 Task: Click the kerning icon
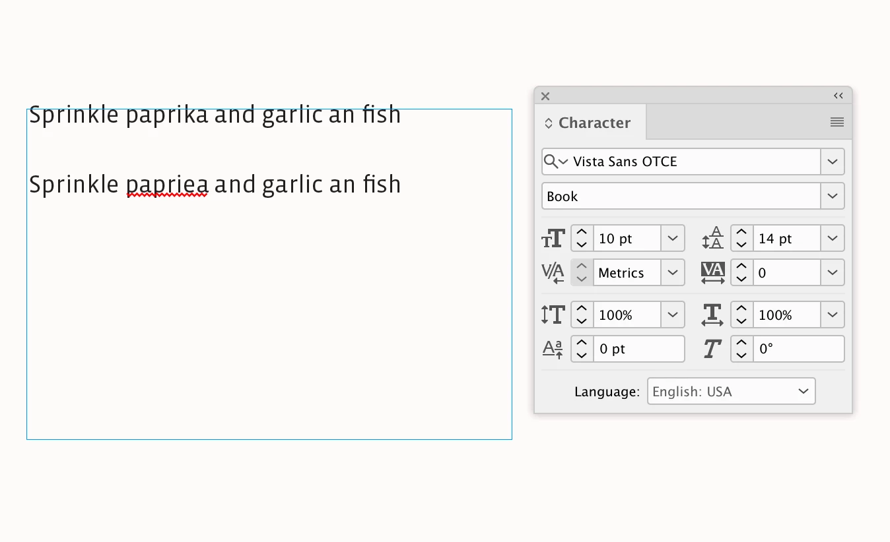pyautogui.click(x=553, y=273)
